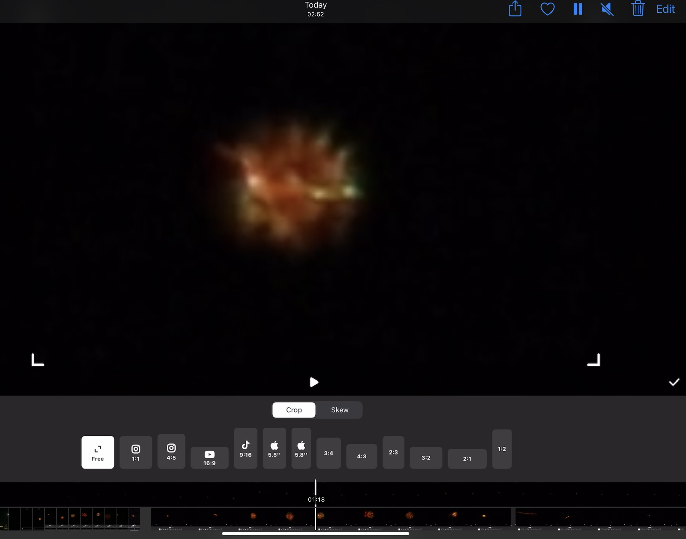Confirm crop with the checkmark icon
This screenshot has width=686, height=539.
point(674,382)
